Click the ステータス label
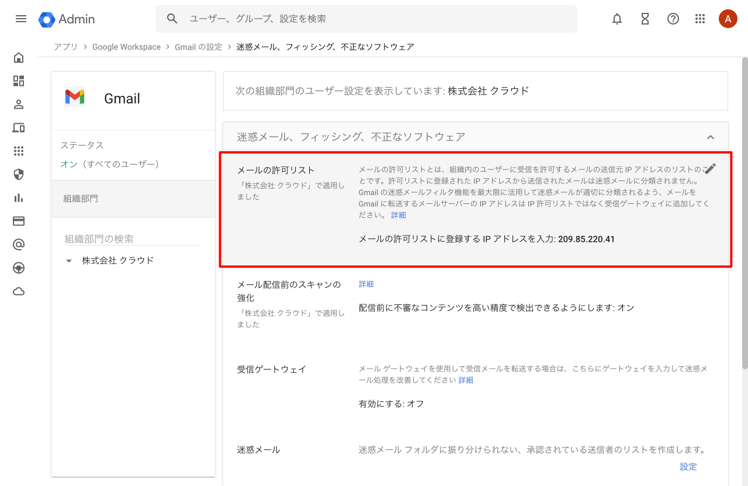The image size is (748, 486). pos(82,145)
